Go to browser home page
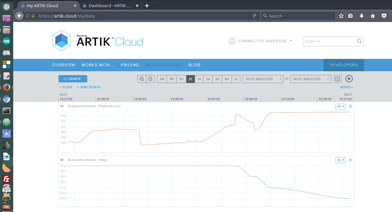Screen dimensions: 392x212 click(373, 16)
